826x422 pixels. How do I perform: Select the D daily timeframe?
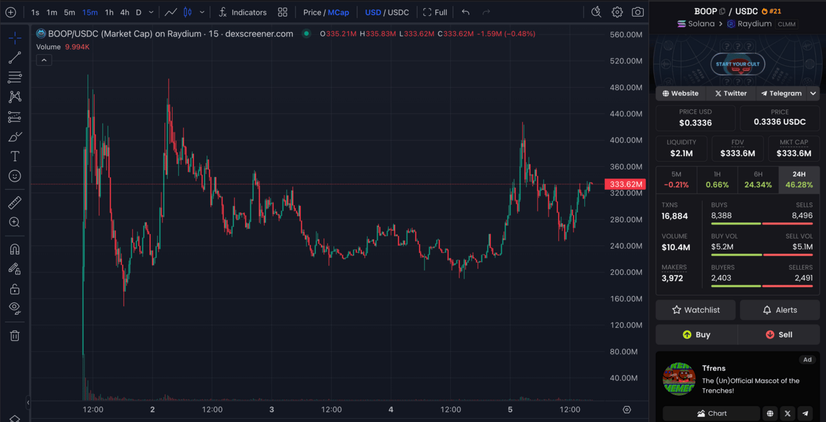pos(139,12)
